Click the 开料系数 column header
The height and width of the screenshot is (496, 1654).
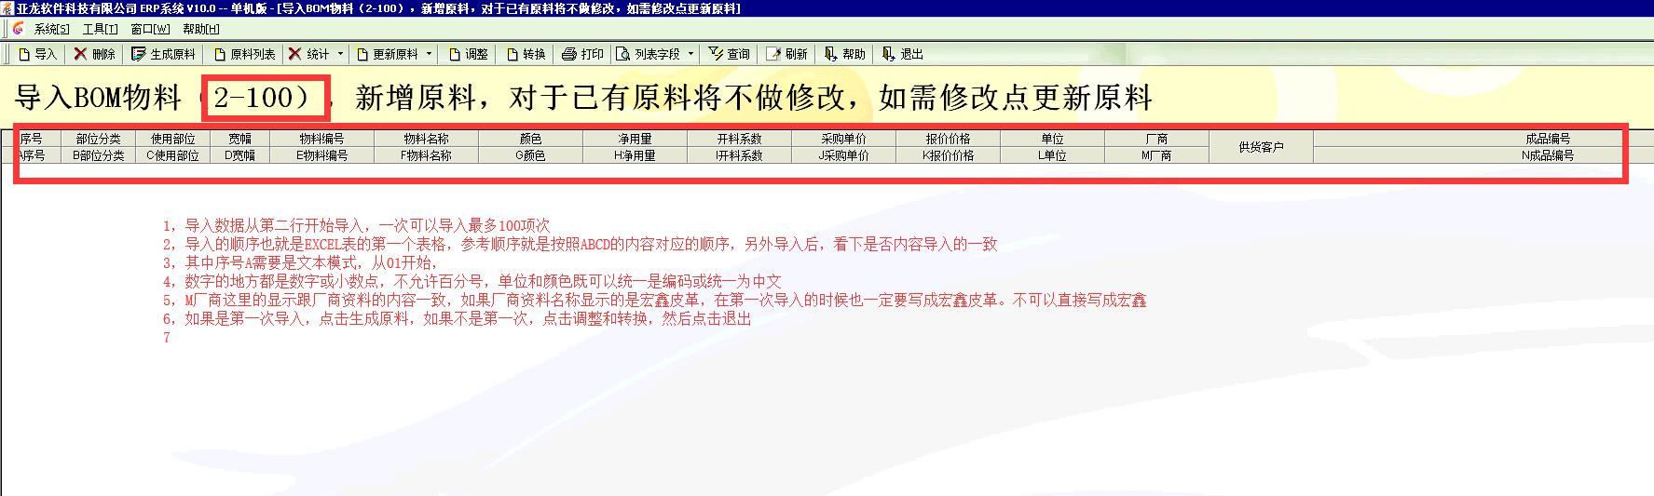(739, 139)
